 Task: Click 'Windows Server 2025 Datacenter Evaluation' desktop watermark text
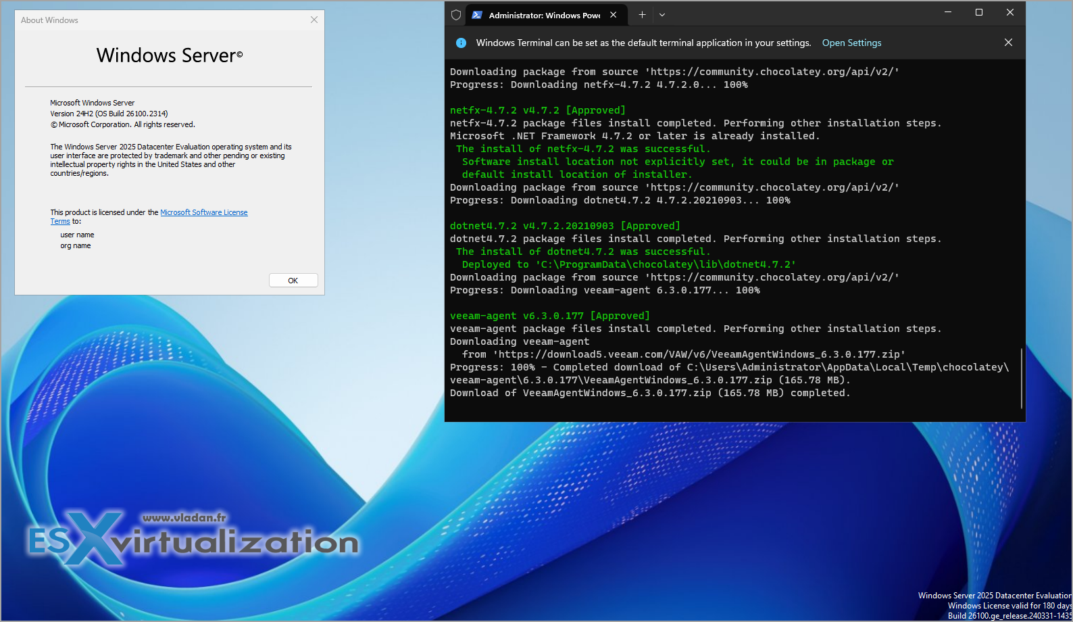pyautogui.click(x=995, y=596)
